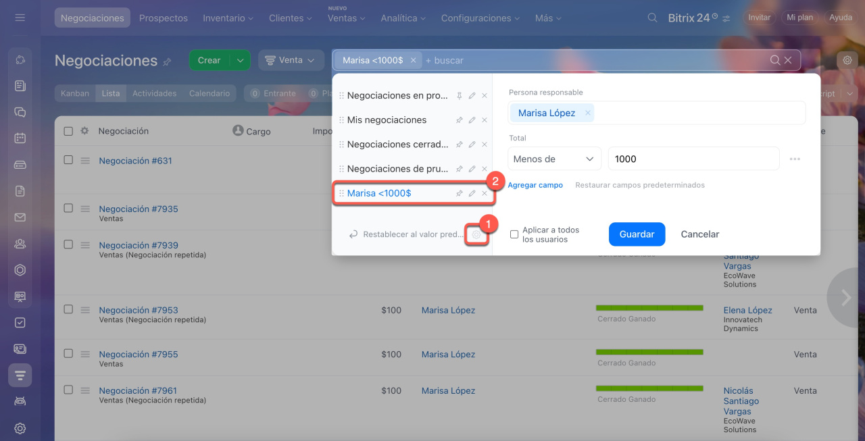The width and height of the screenshot is (865, 441).
Task: Click the filter settings gear icon
Action: click(476, 234)
